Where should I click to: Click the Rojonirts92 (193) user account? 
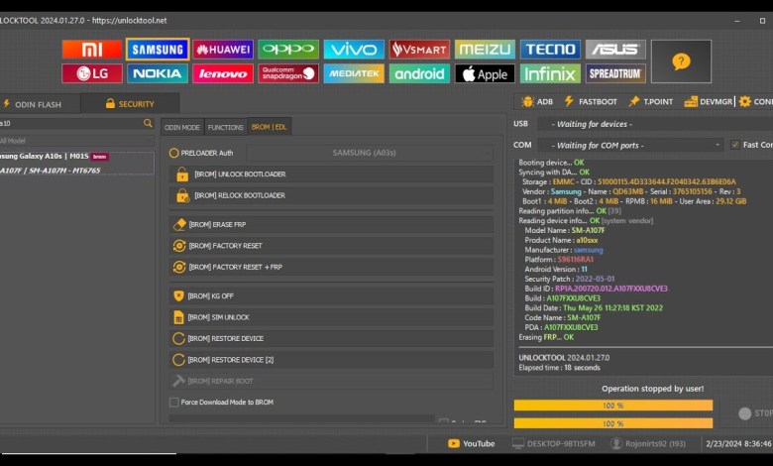(648, 444)
